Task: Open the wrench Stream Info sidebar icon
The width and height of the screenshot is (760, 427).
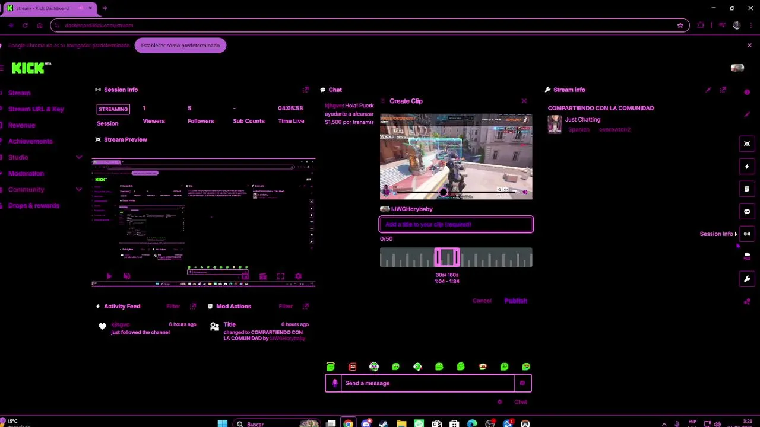Action: [747, 279]
